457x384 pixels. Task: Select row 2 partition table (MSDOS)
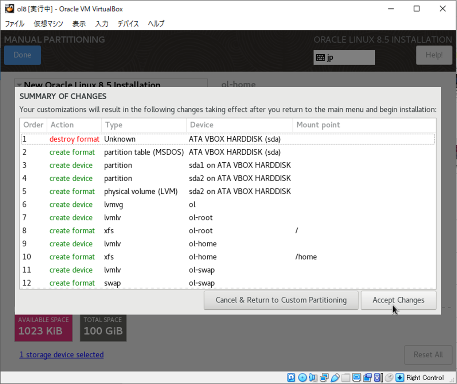tap(228, 152)
